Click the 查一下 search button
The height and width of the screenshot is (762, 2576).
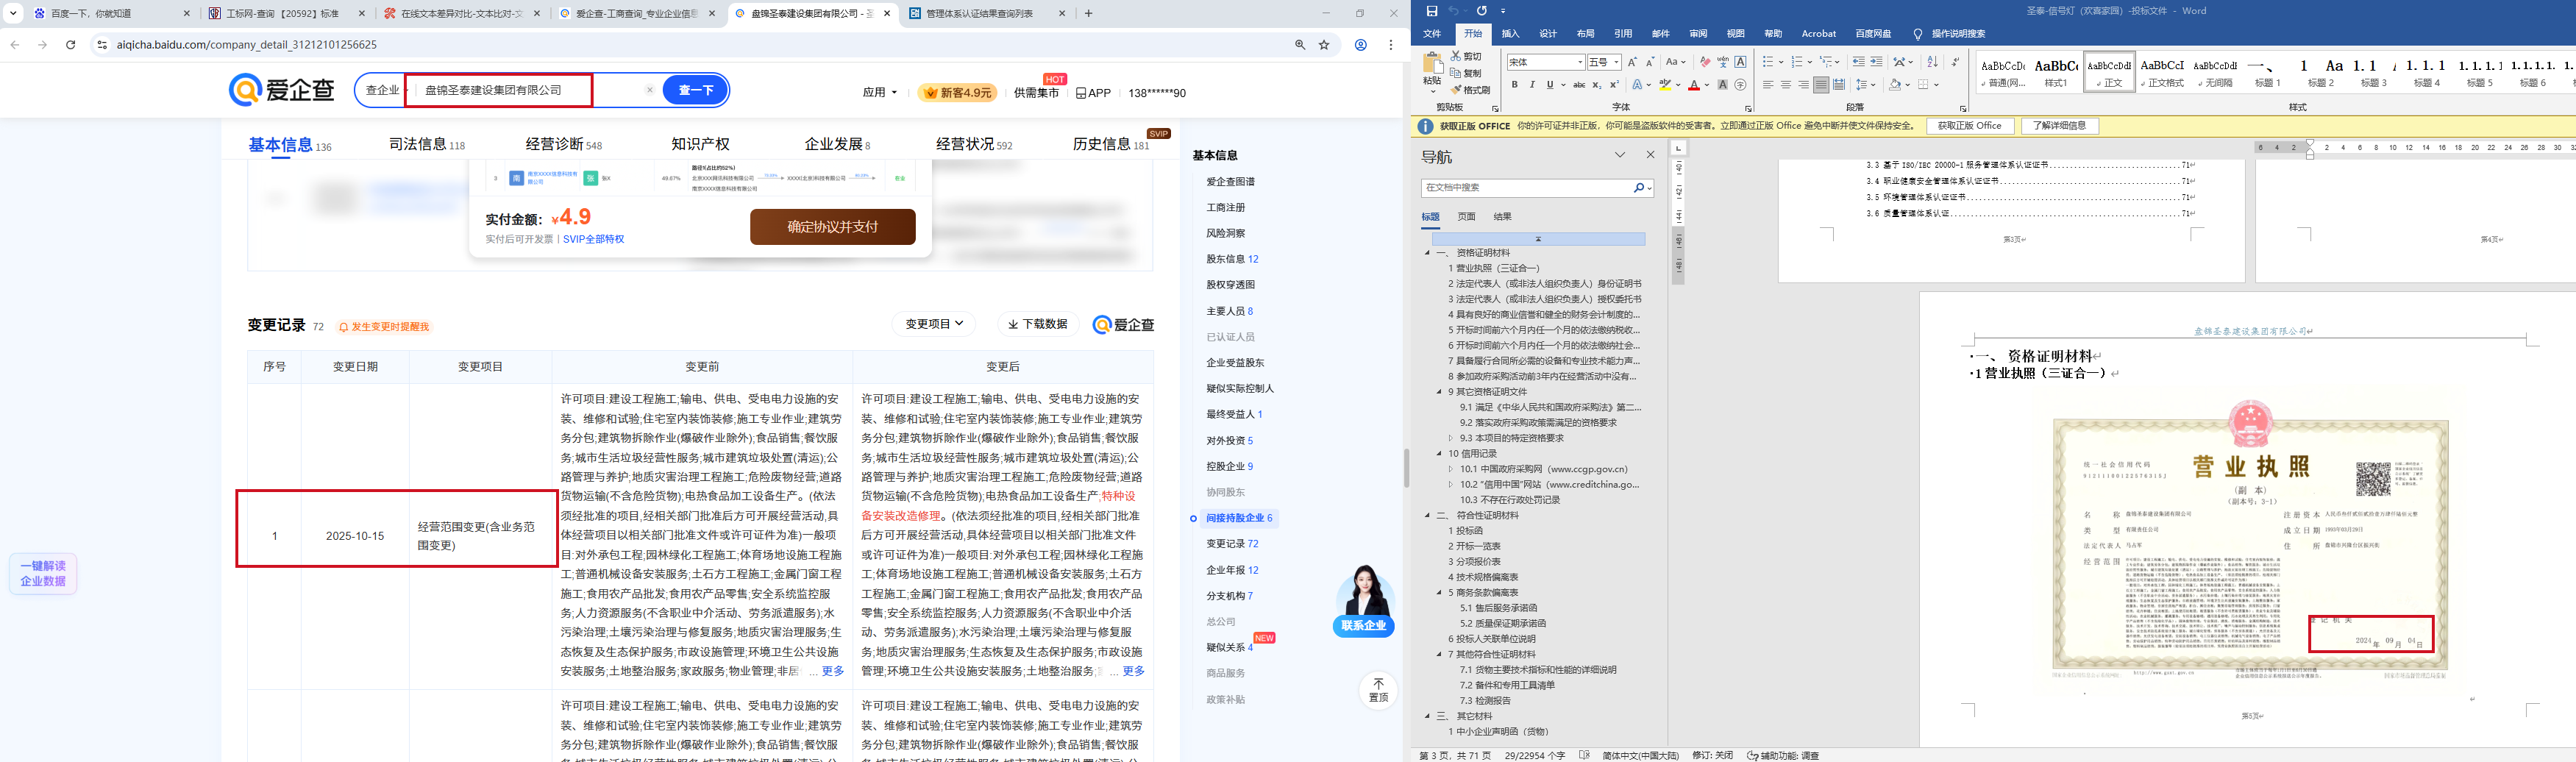[696, 90]
